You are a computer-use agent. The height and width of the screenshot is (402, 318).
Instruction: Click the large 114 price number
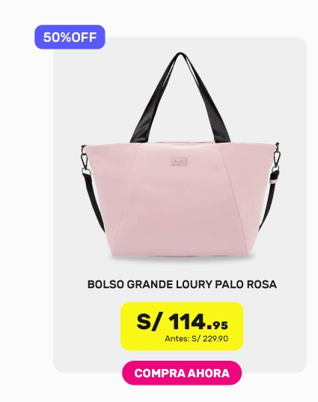point(188,322)
